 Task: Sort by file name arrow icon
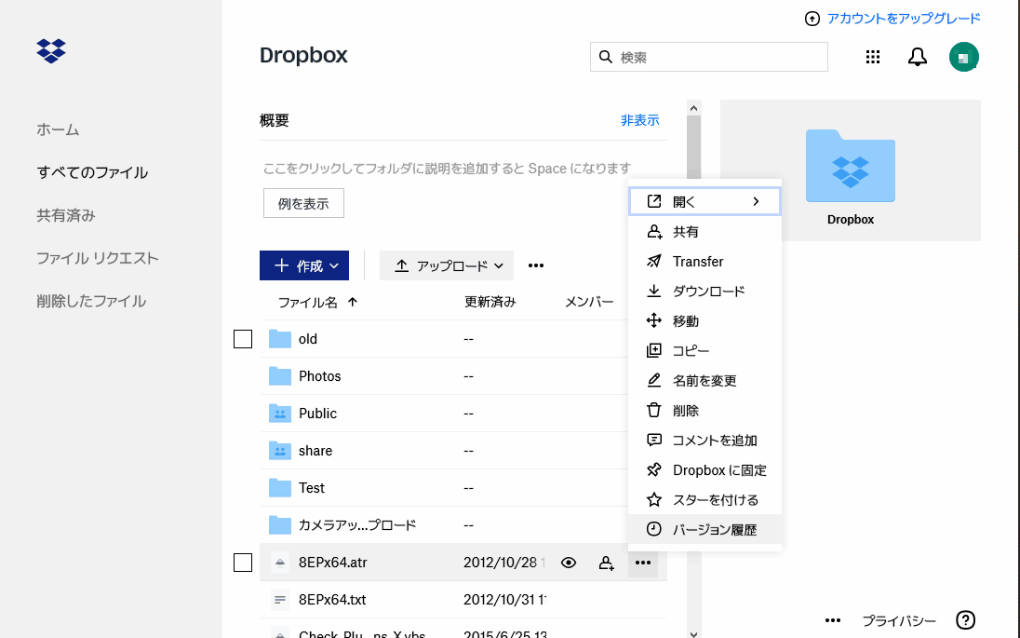[353, 302]
